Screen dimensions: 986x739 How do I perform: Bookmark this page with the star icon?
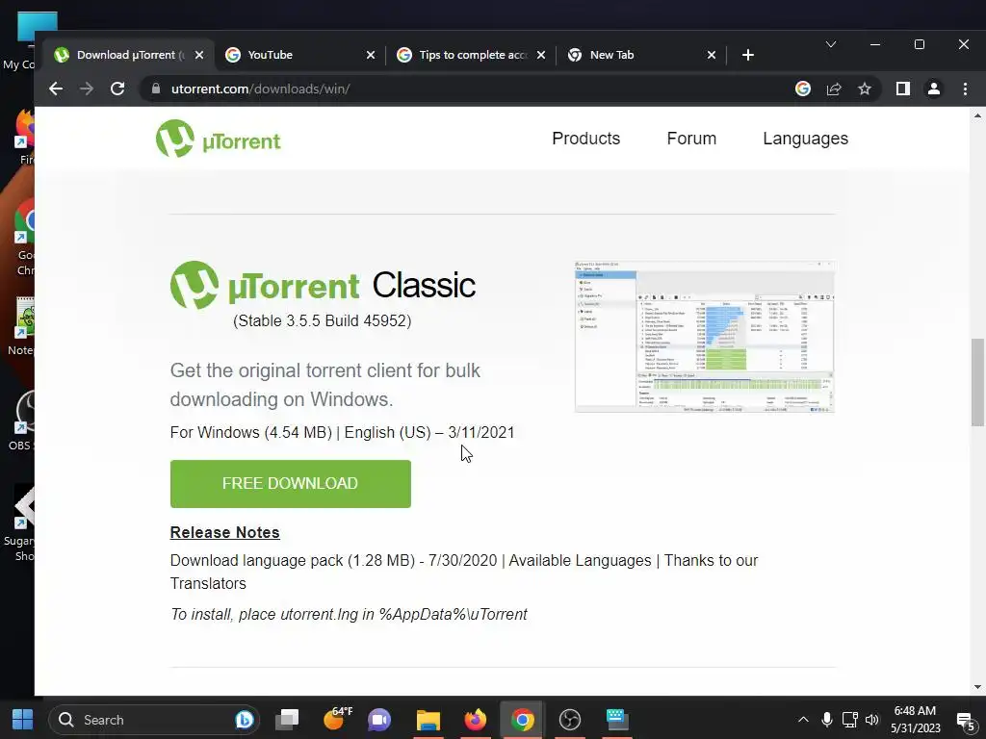[x=865, y=89]
